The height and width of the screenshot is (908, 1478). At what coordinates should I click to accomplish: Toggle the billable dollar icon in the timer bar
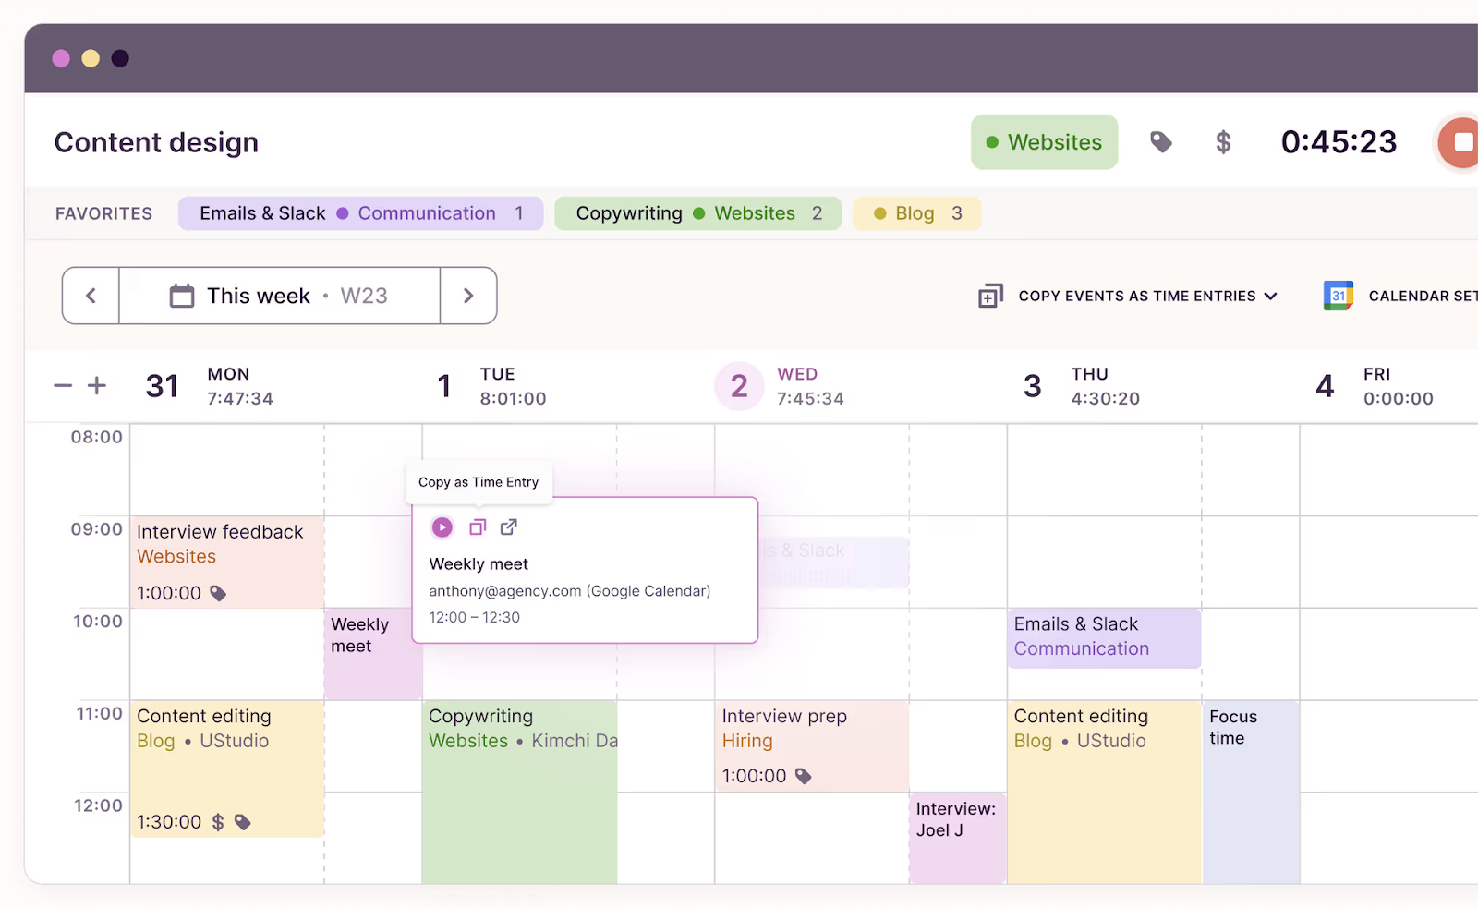click(x=1223, y=142)
